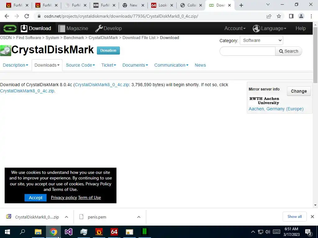Expand options for CrystalDiskMark zip download
This screenshot has width=318, height=238.
click(x=66, y=217)
